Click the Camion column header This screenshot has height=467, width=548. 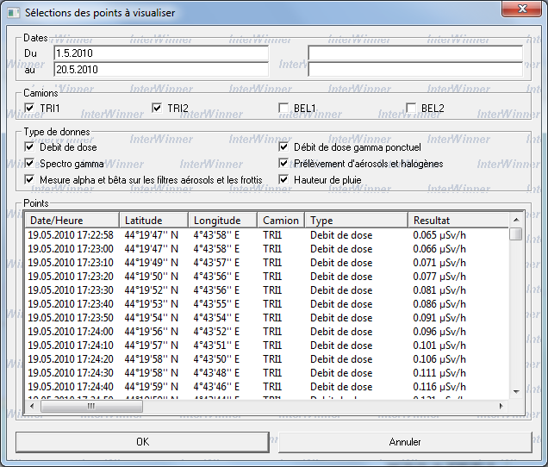[x=281, y=221]
